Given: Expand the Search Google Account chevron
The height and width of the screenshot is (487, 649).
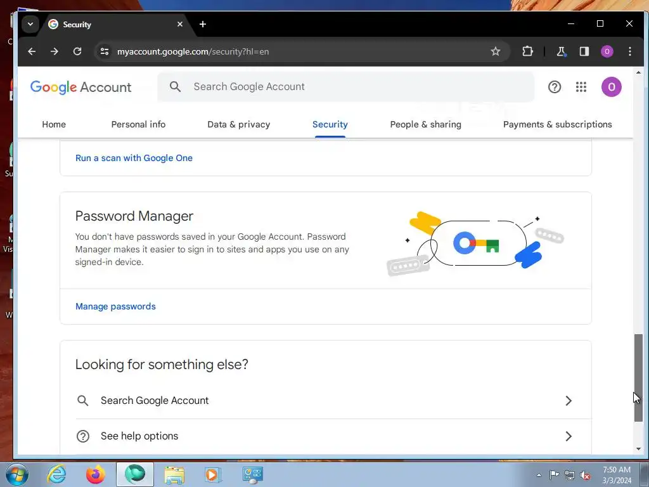Looking at the screenshot, I should pyautogui.click(x=569, y=401).
